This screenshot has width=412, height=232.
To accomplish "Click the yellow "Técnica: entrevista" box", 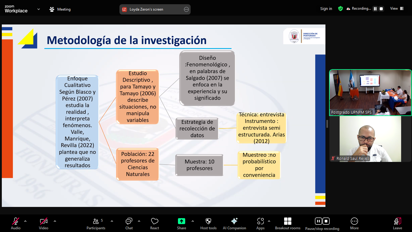I will coord(261,128).
